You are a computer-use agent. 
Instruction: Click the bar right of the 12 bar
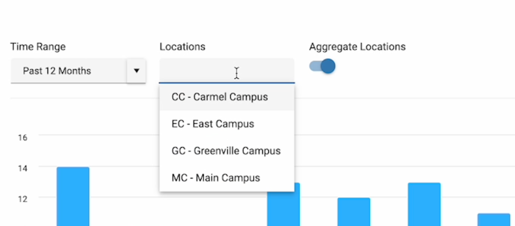pyautogui.click(x=424, y=203)
